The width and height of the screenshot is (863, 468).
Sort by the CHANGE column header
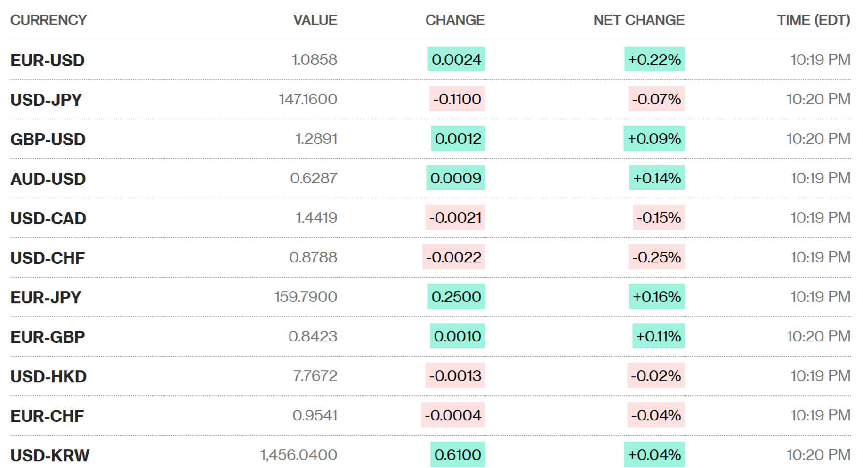click(455, 20)
